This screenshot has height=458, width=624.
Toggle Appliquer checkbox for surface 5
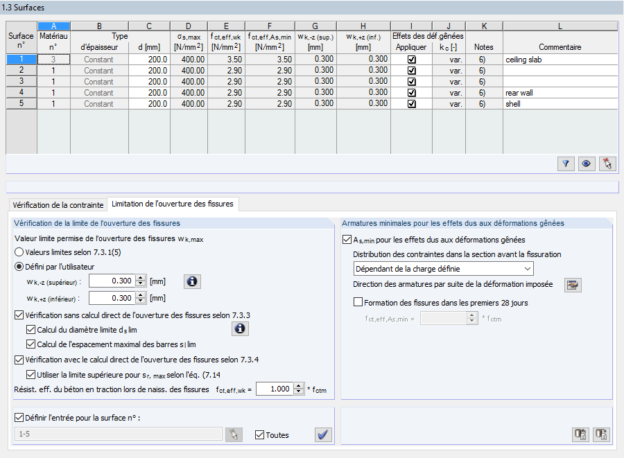[411, 104]
